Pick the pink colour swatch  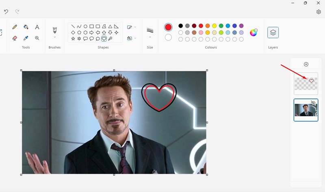[201, 32]
